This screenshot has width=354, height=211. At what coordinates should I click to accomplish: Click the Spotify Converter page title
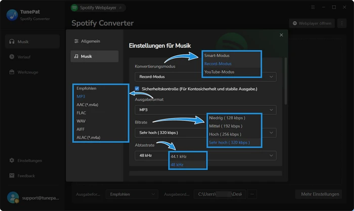tap(103, 23)
